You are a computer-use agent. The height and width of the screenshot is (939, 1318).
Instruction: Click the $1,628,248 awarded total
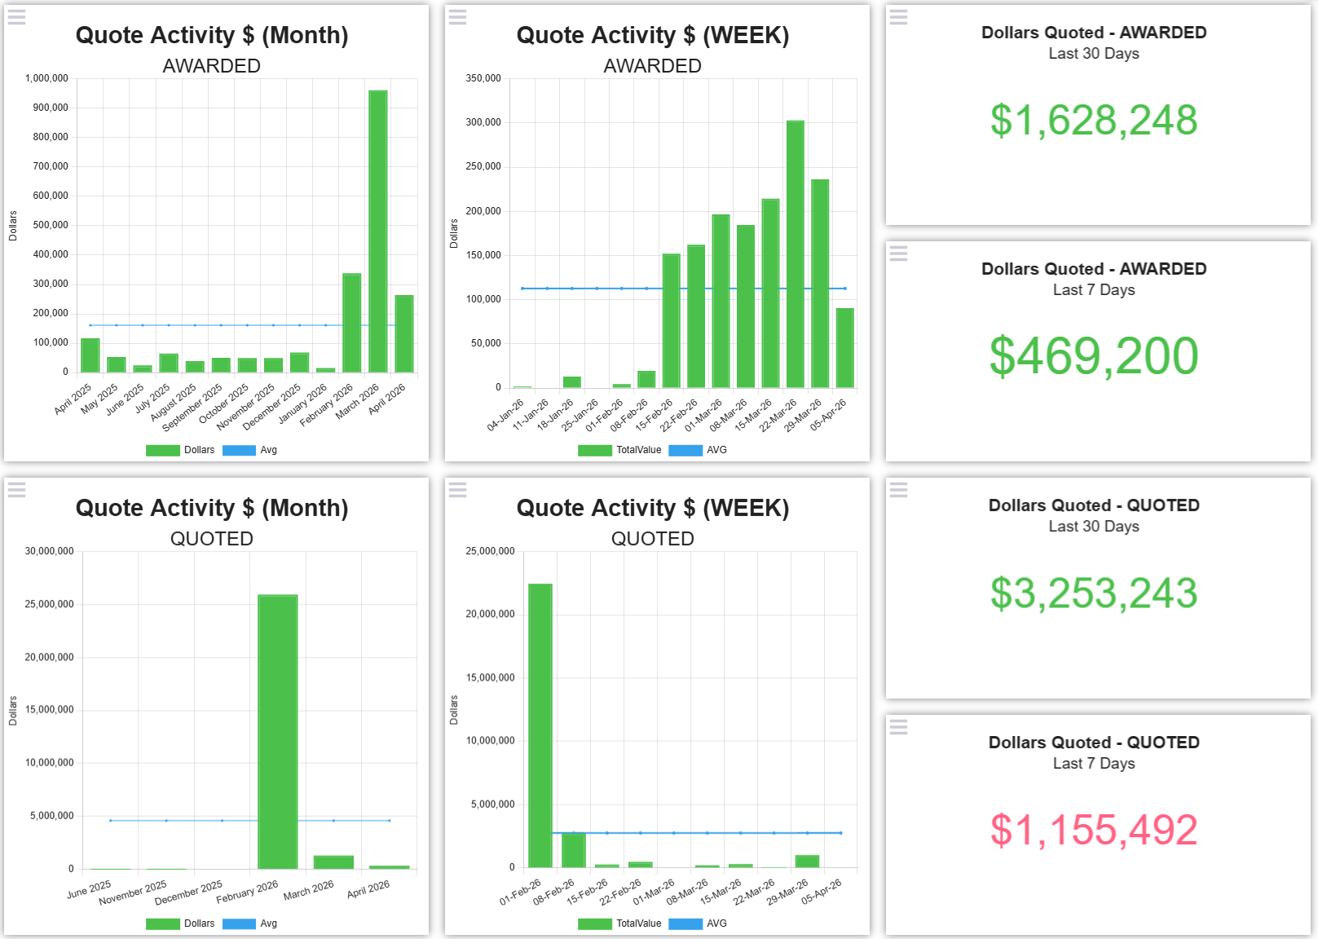click(x=1094, y=121)
